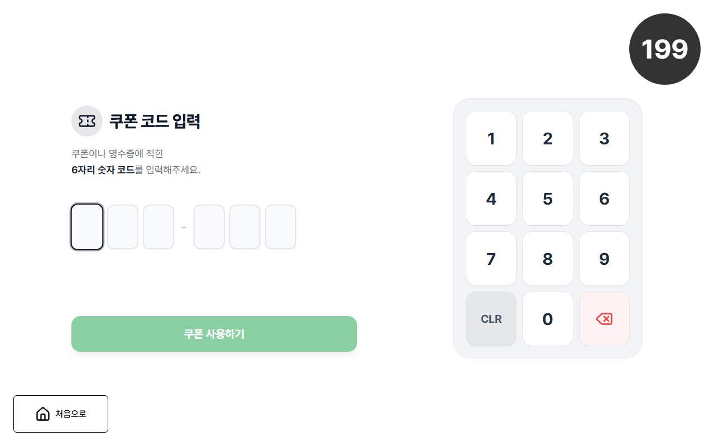
Task: Tap number 2 on the keypad
Action: click(x=547, y=138)
